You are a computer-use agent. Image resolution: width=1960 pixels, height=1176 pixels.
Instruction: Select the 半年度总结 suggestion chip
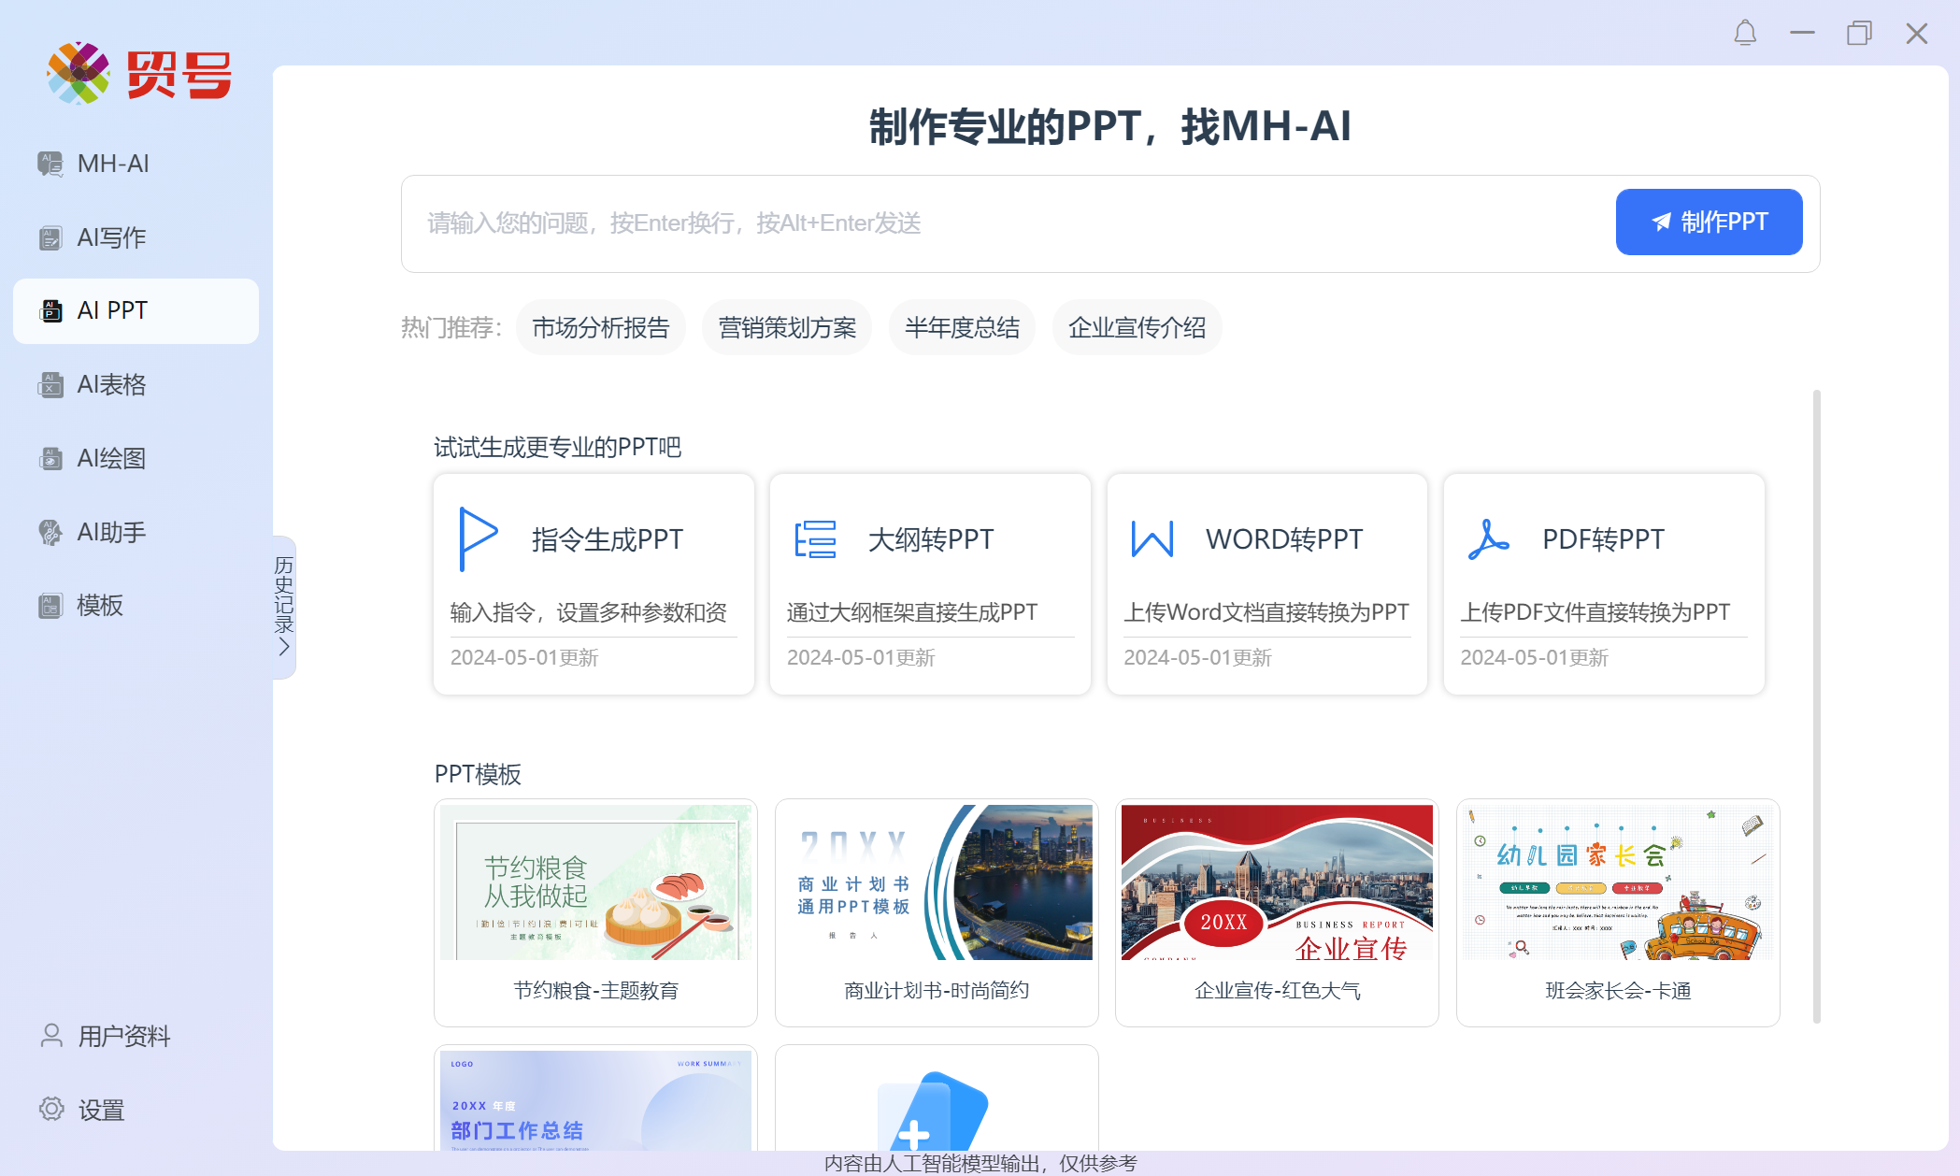(x=962, y=327)
